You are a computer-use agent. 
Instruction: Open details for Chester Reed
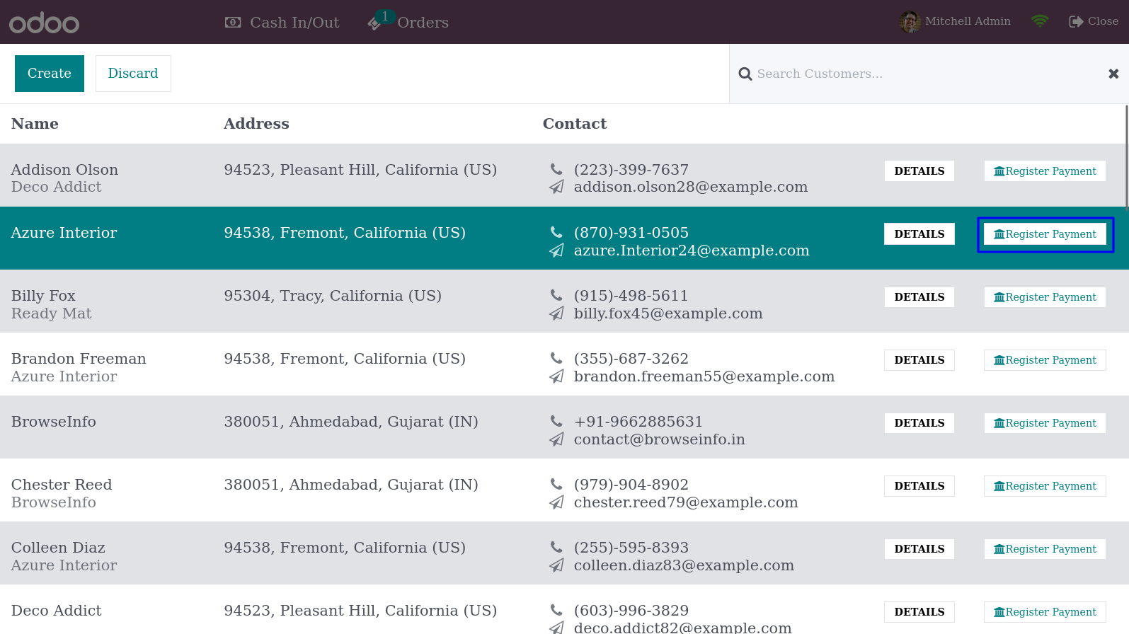tap(919, 486)
